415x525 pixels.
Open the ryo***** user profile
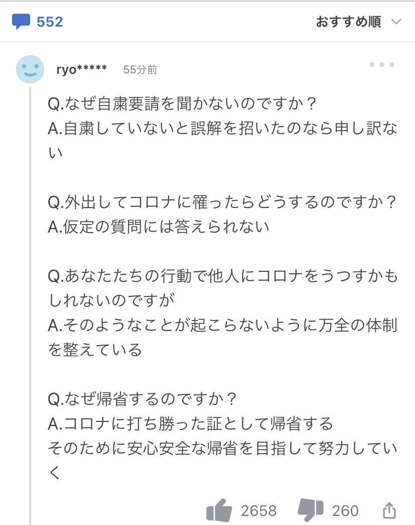[x=82, y=69]
